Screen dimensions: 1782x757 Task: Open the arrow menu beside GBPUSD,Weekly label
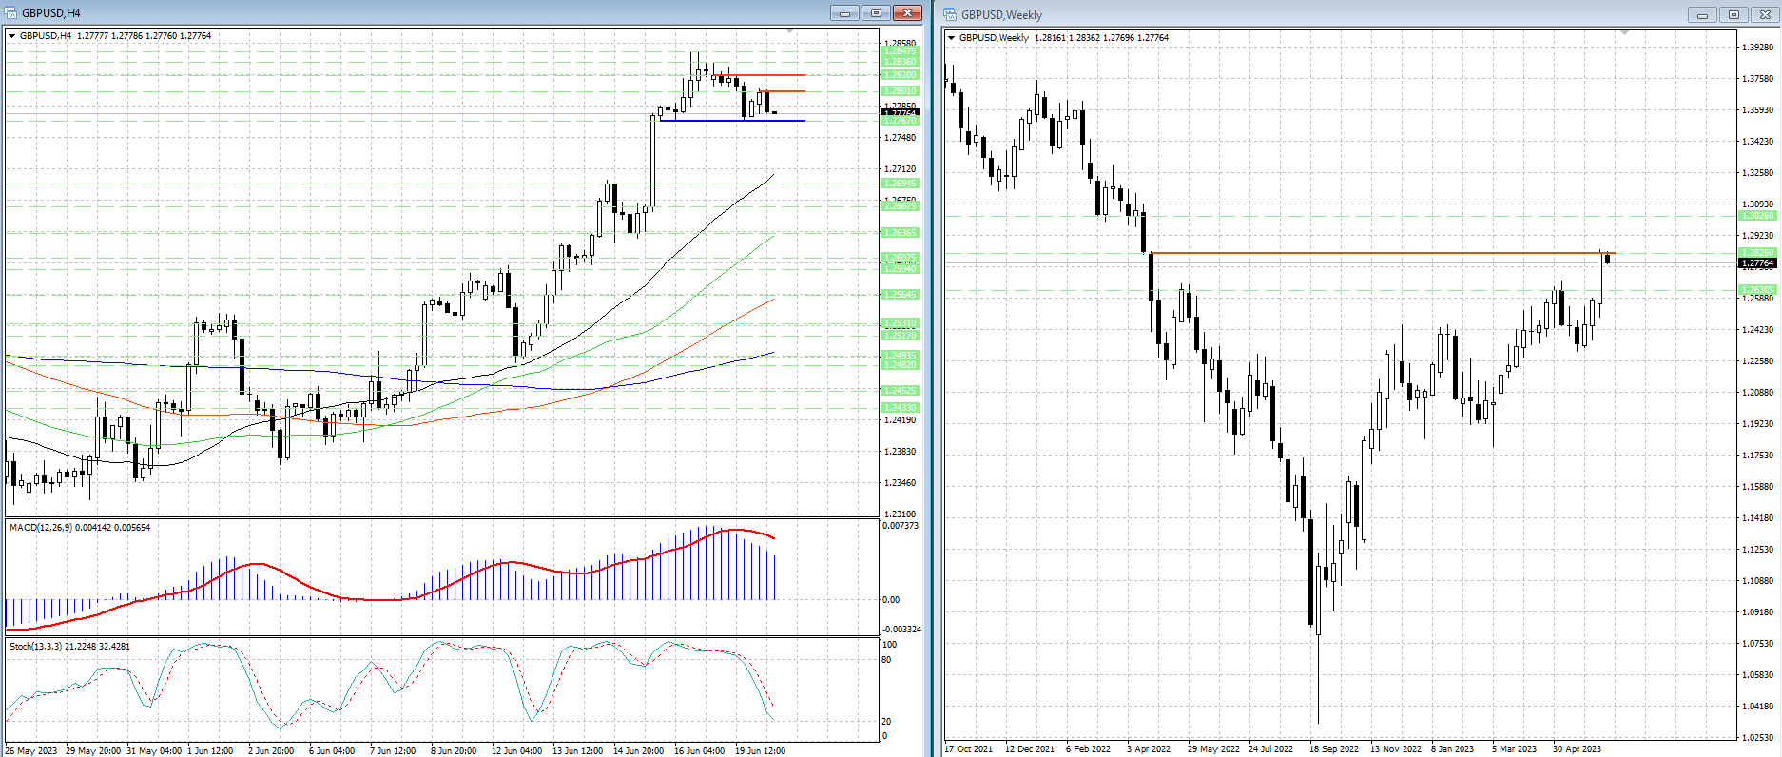tap(951, 38)
